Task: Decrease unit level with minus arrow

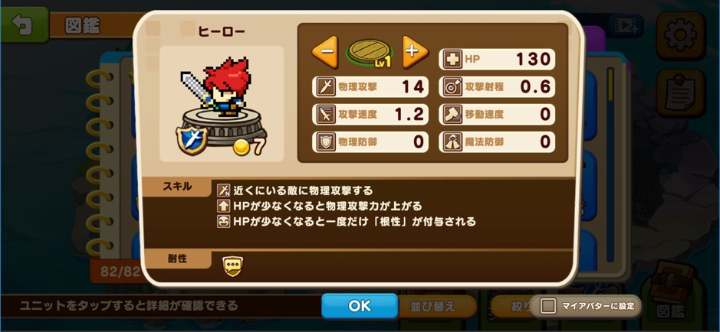Action: click(325, 52)
